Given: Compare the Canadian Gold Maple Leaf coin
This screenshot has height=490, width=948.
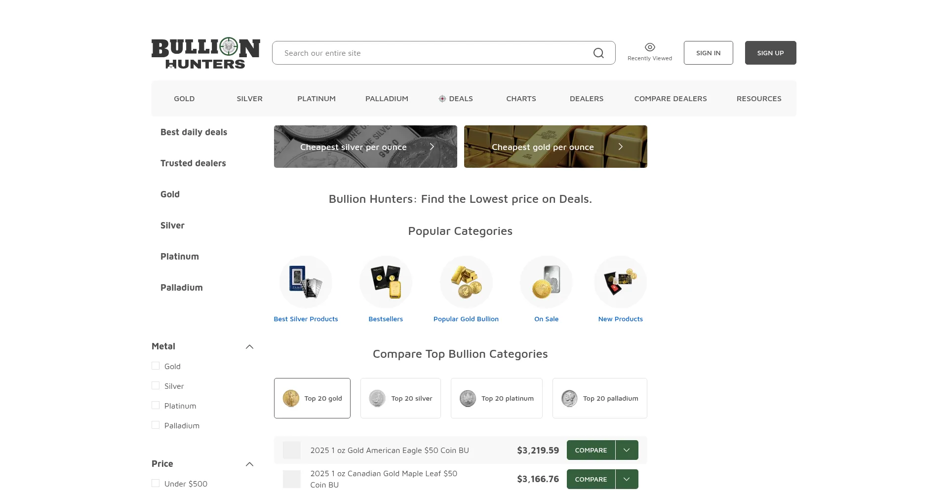Looking at the screenshot, I should (x=591, y=479).
